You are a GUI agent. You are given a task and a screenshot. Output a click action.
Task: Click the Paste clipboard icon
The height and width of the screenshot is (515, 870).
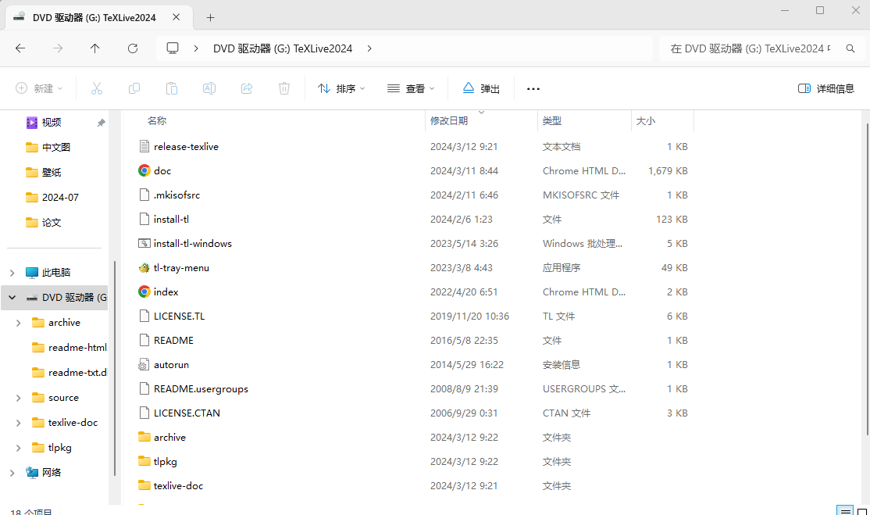pyautogui.click(x=172, y=88)
